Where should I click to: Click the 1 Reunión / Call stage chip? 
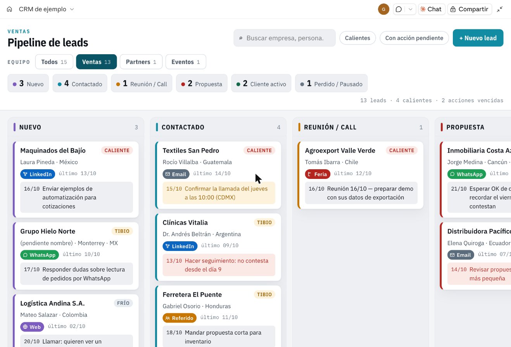142,83
